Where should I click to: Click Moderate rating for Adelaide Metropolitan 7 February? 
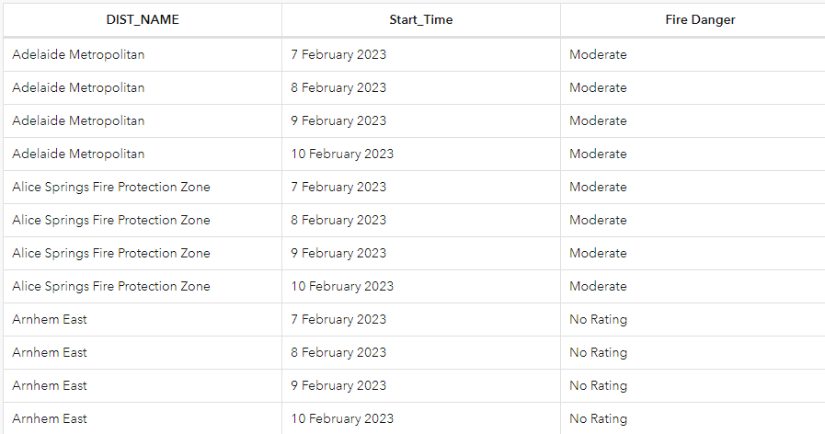pyautogui.click(x=598, y=54)
